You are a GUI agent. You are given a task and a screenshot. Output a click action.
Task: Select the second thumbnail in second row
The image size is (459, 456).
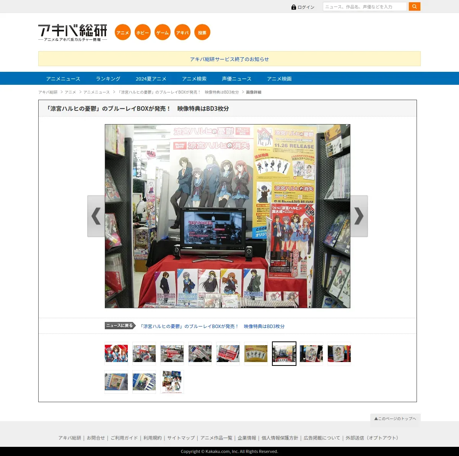[144, 382]
